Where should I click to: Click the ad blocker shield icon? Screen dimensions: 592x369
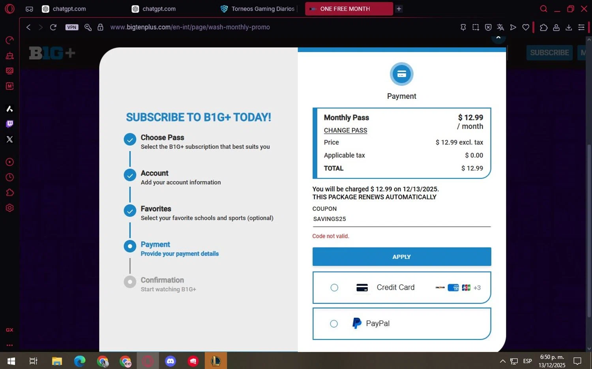point(488,27)
